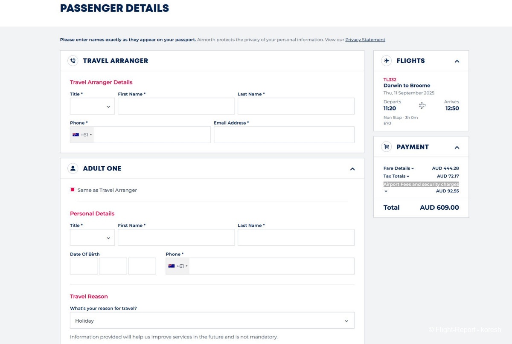Collapse the Flights panel
This screenshot has width=512, height=344.
tap(457, 61)
